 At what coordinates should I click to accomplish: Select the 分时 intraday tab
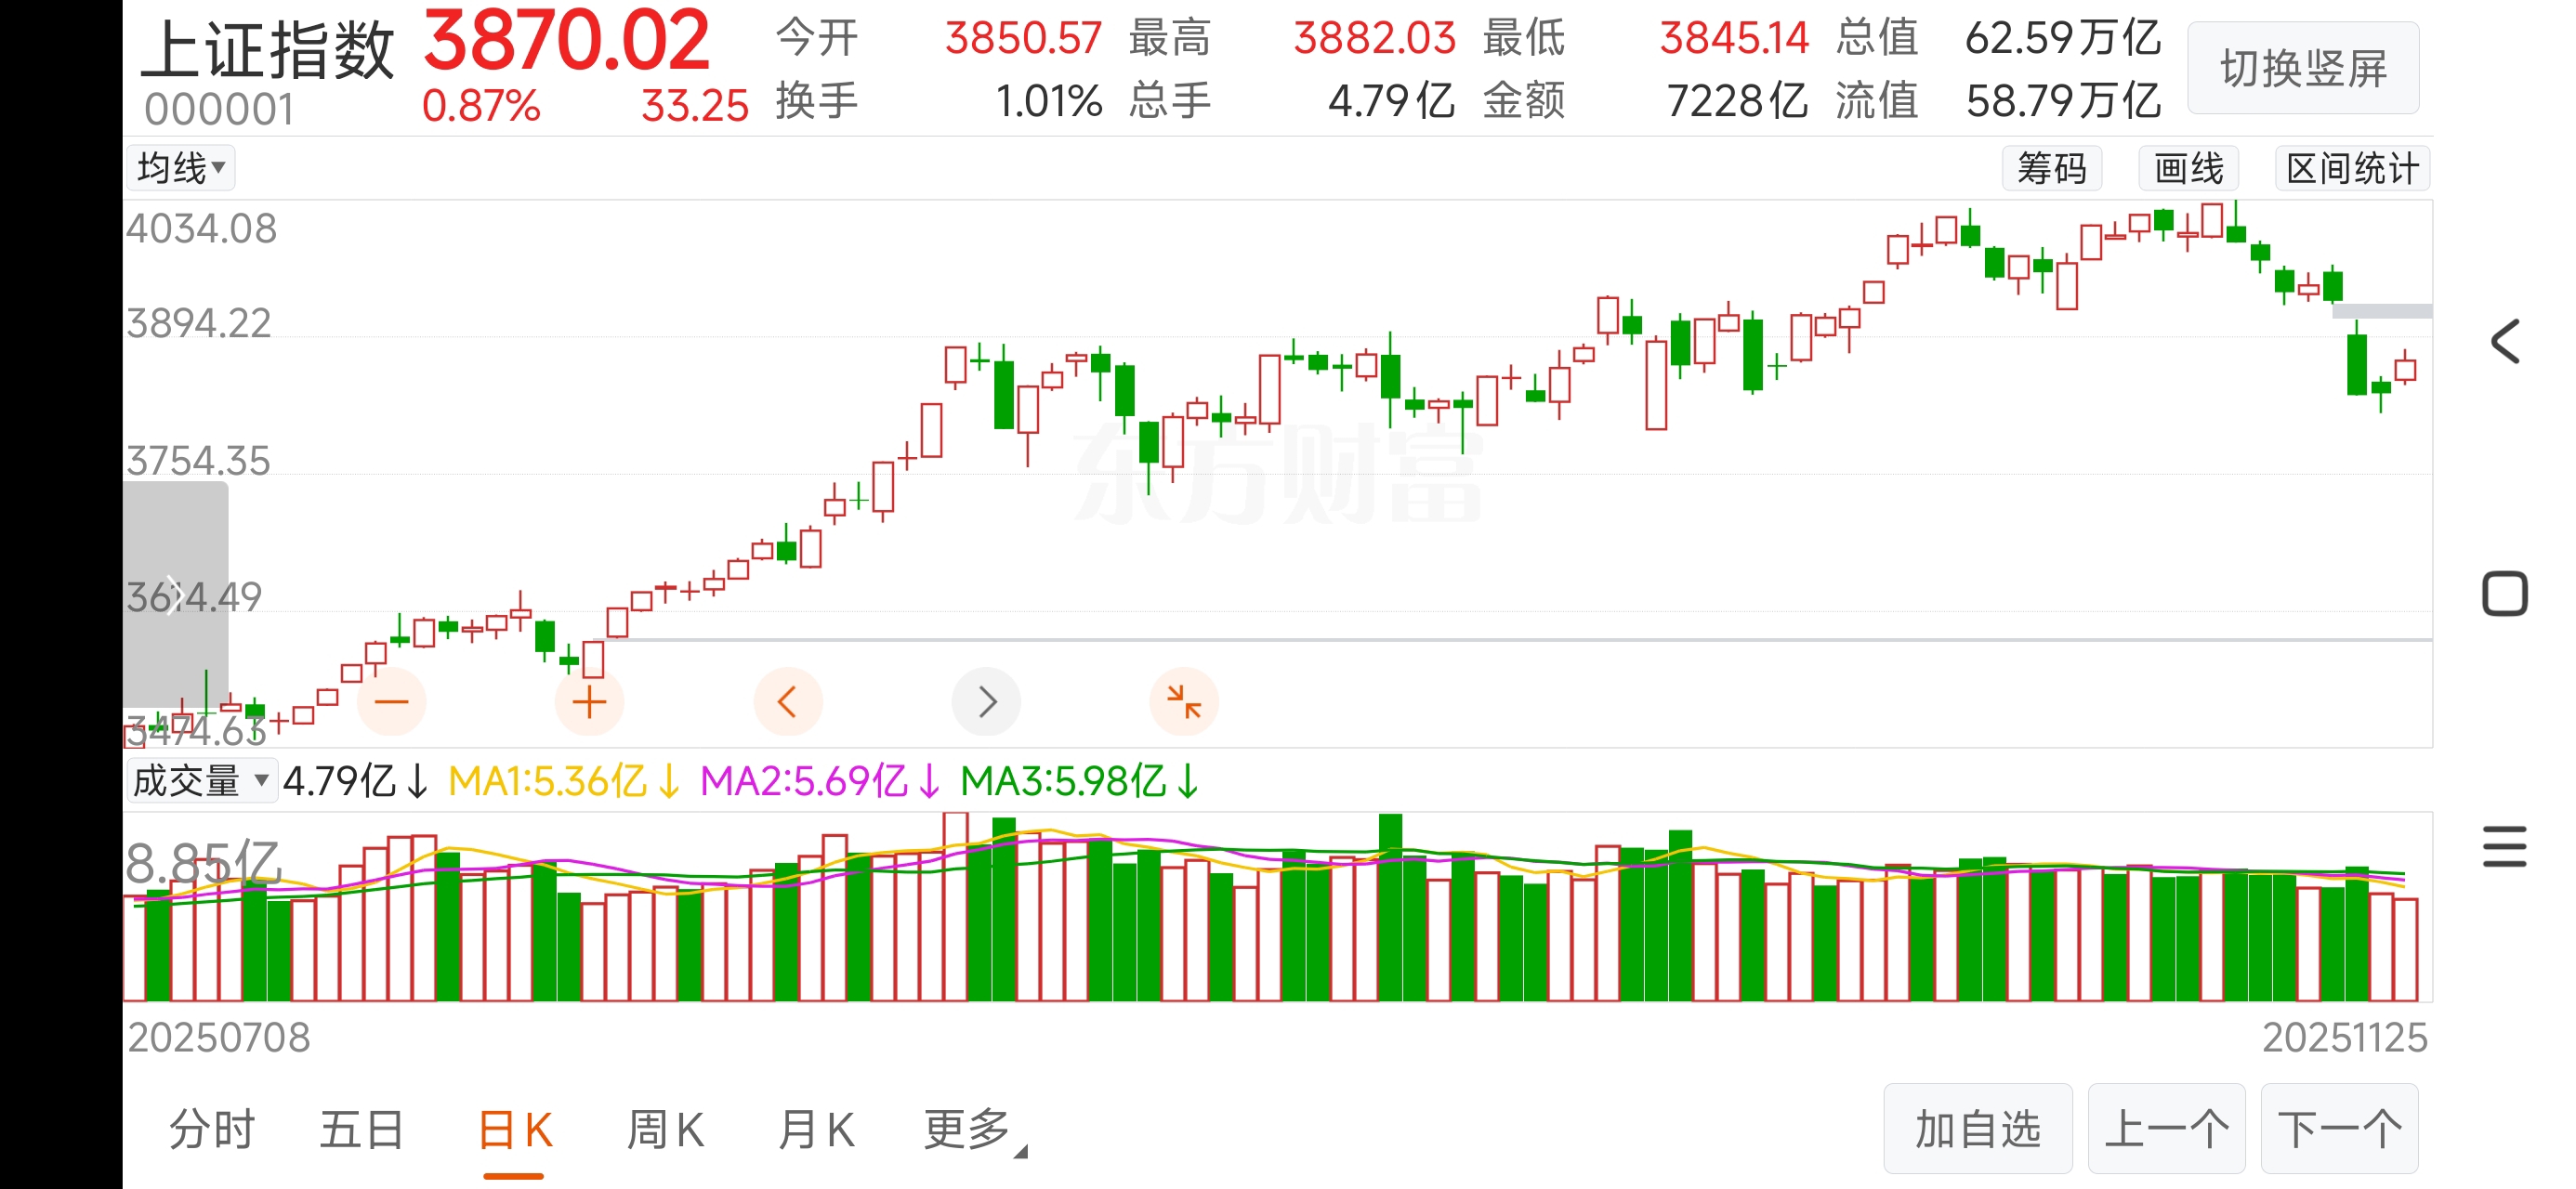212,1130
